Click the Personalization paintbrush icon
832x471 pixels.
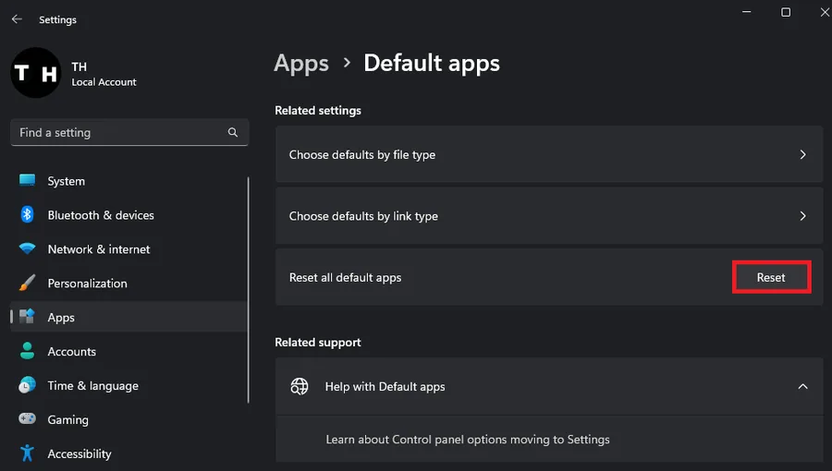click(27, 283)
